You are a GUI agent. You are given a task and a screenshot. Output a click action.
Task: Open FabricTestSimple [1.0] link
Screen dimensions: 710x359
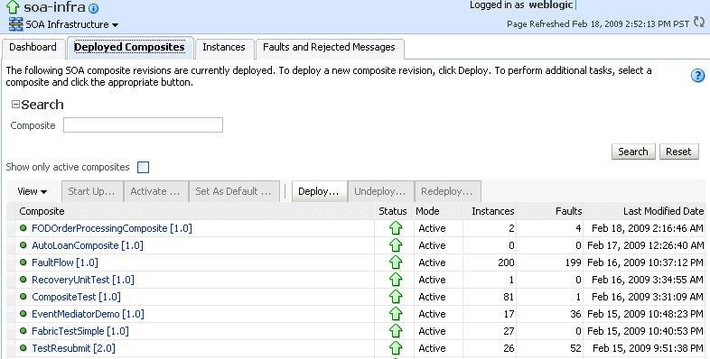click(80, 331)
